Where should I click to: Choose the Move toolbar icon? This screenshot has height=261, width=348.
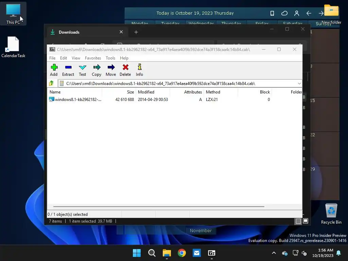111,70
